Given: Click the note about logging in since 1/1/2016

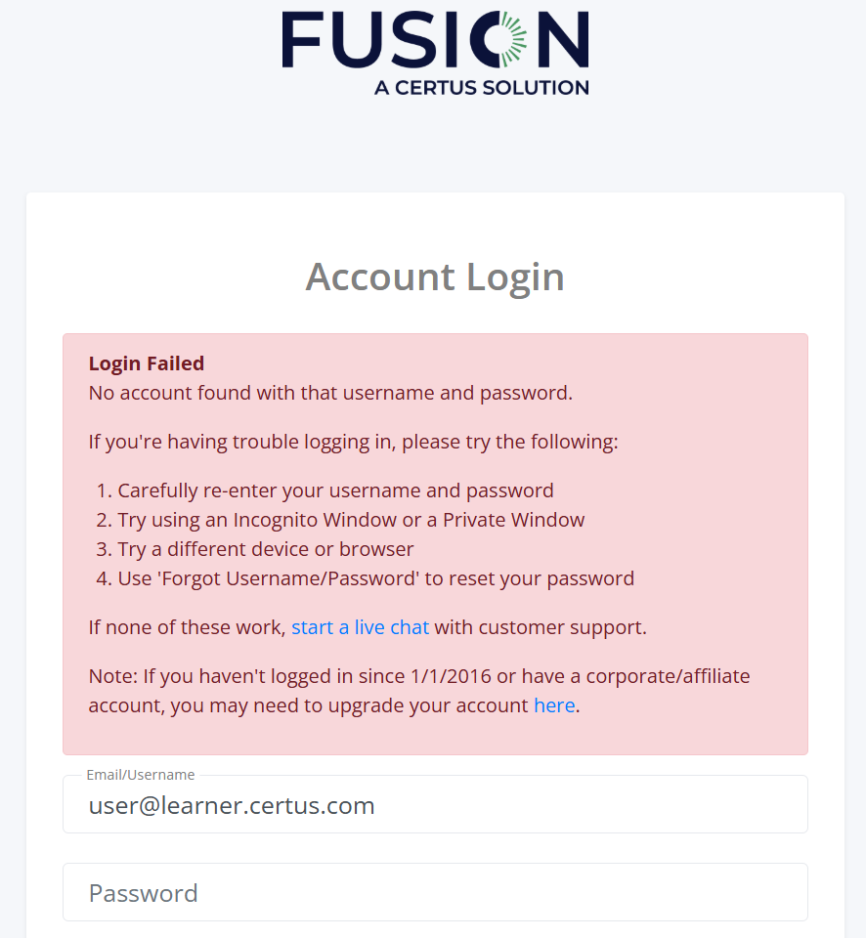Looking at the screenshot, I should pyautogui.click(x=419, y=676).
